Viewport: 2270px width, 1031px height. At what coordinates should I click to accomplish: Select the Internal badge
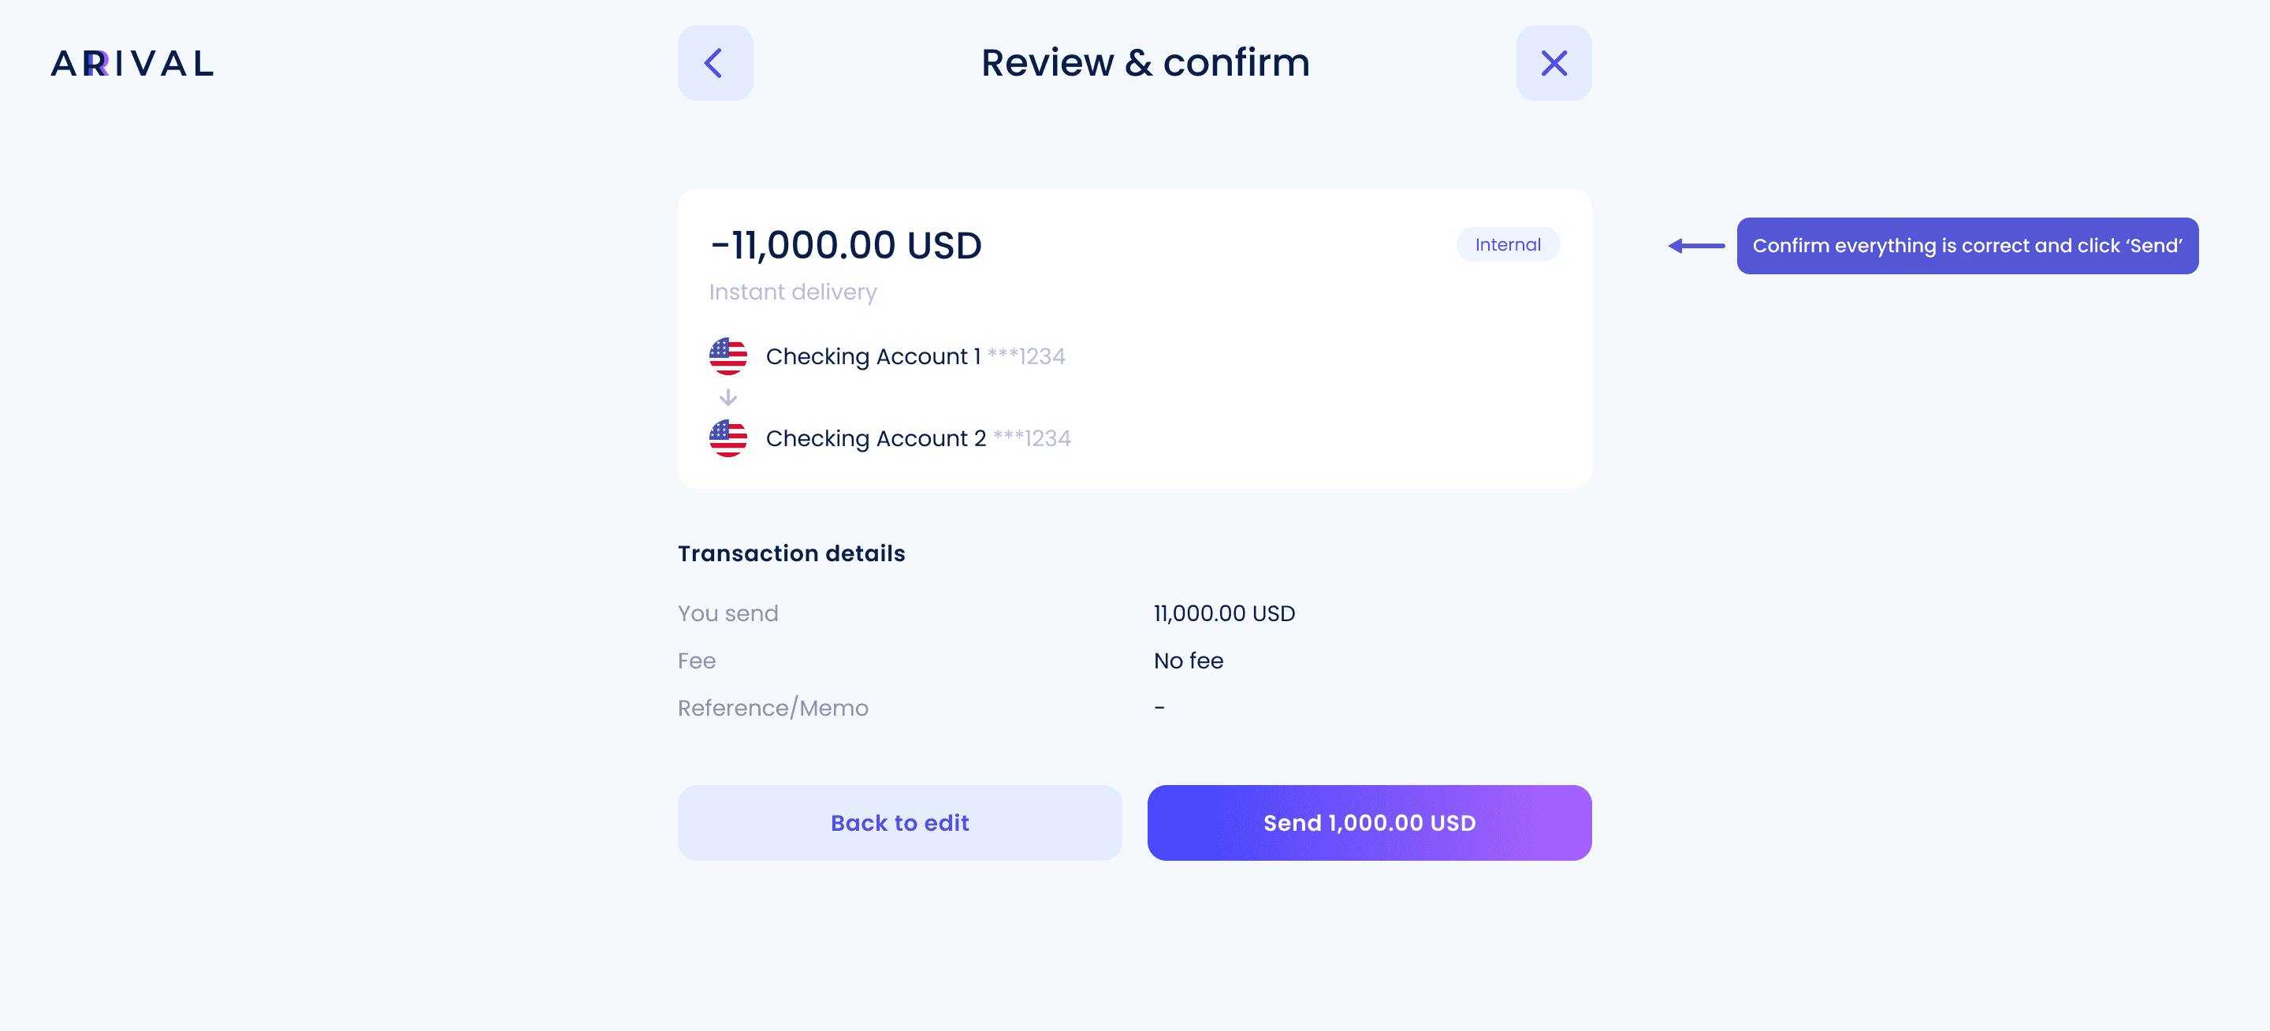(x=1508, y=244)
